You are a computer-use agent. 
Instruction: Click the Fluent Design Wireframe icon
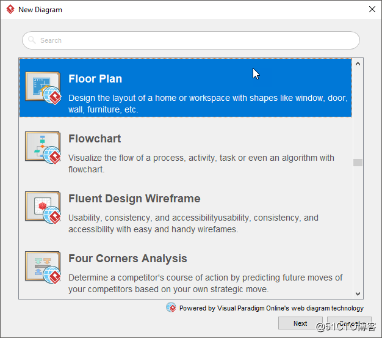click(43, 208)
